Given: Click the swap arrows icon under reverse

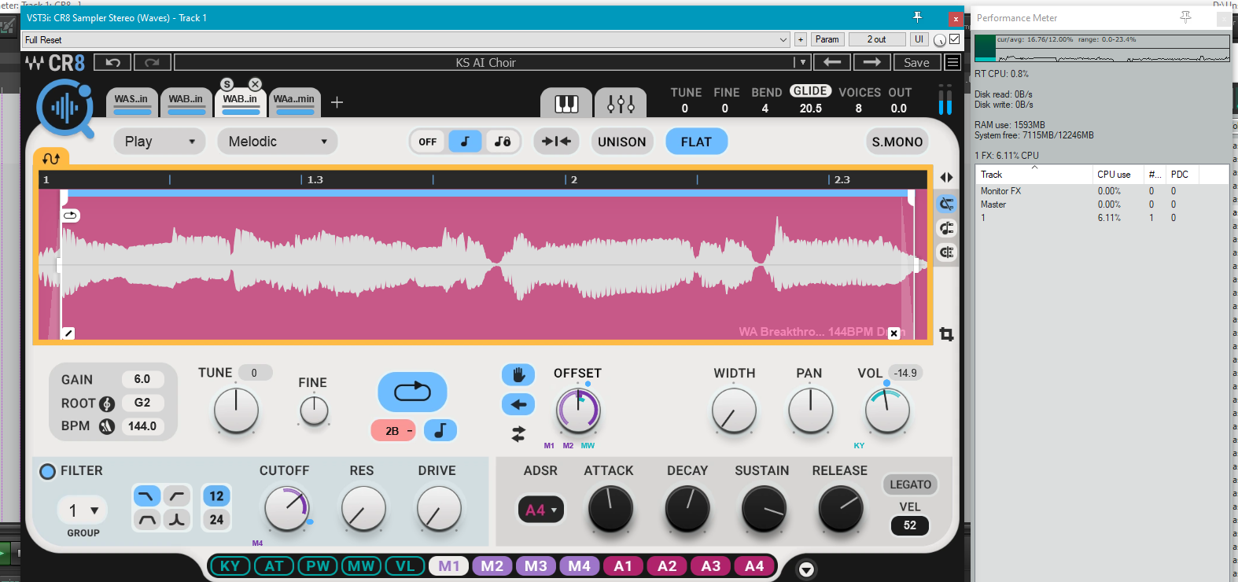Looking at the screenshot, I should coord(518,433).
